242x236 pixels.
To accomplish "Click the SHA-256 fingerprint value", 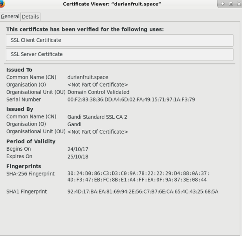I will (x=138, y=177).
